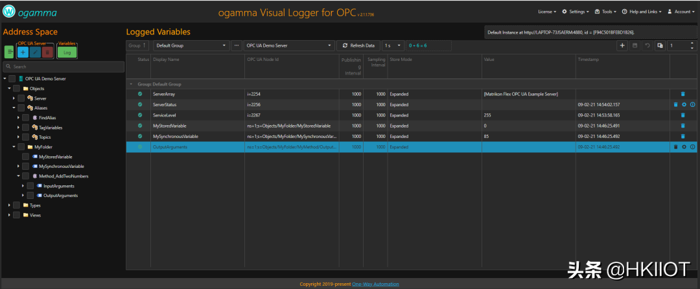Increase the records count stepper
Image resolution: width=700 pixels, height=289 pixels.
tap(692, 43)
